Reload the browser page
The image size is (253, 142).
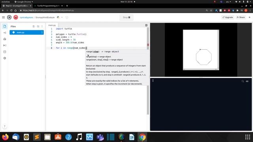[x=11, y=10]
